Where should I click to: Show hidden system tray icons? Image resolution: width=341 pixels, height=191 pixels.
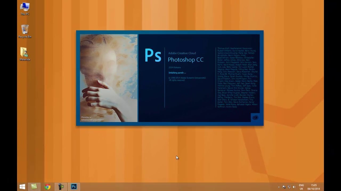tap(279, 187)
